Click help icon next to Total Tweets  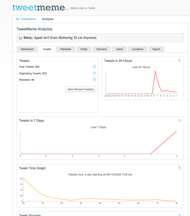pos(94,67)
